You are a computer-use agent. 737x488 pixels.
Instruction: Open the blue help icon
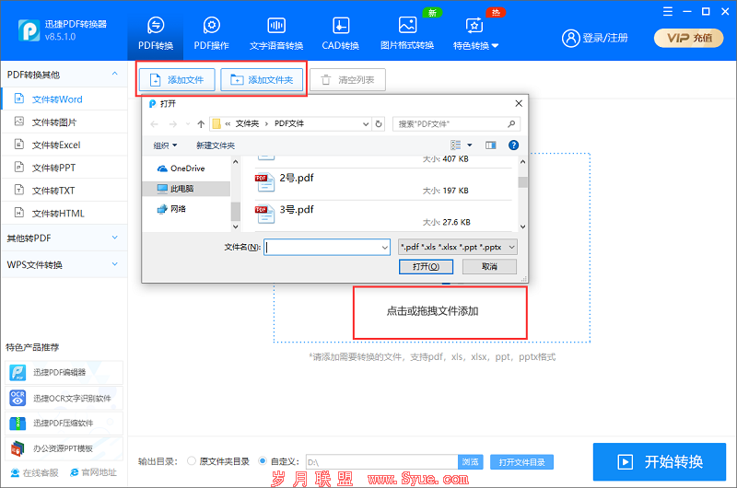[513, 145]
